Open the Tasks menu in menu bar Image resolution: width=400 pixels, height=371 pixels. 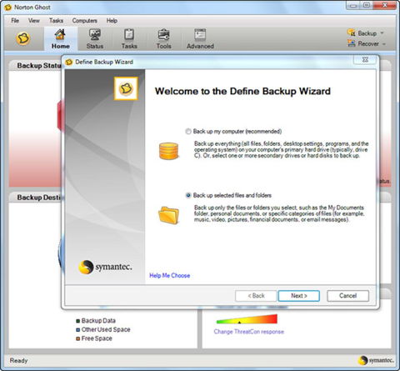pyautogui.click(x=56, y=21)
